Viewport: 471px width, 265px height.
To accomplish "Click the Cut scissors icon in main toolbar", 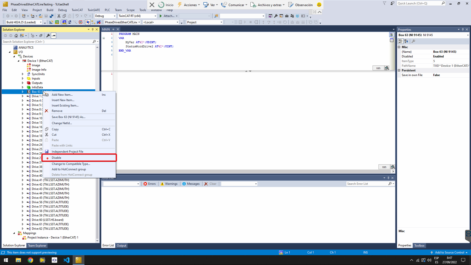I will tap(59, 16).
